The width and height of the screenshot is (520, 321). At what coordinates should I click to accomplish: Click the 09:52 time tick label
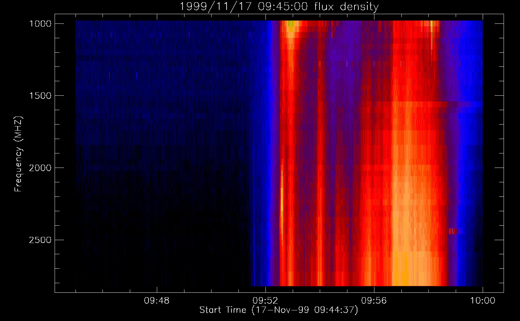[x=265, y=301]
